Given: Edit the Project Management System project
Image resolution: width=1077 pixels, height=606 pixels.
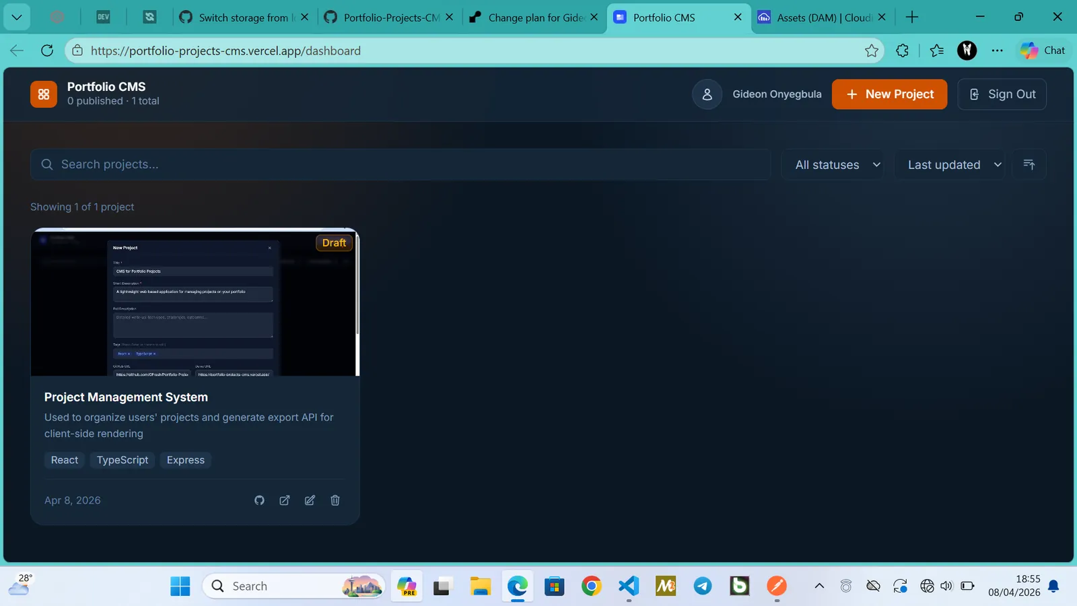Looking at the screenshot, I should (x=310, y=500).
